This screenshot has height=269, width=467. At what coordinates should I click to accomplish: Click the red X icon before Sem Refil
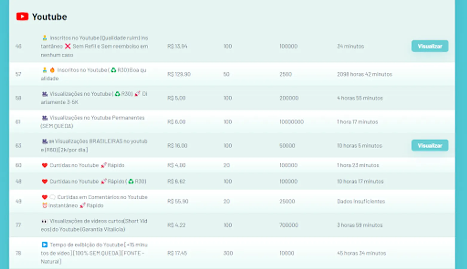(68, 46)
